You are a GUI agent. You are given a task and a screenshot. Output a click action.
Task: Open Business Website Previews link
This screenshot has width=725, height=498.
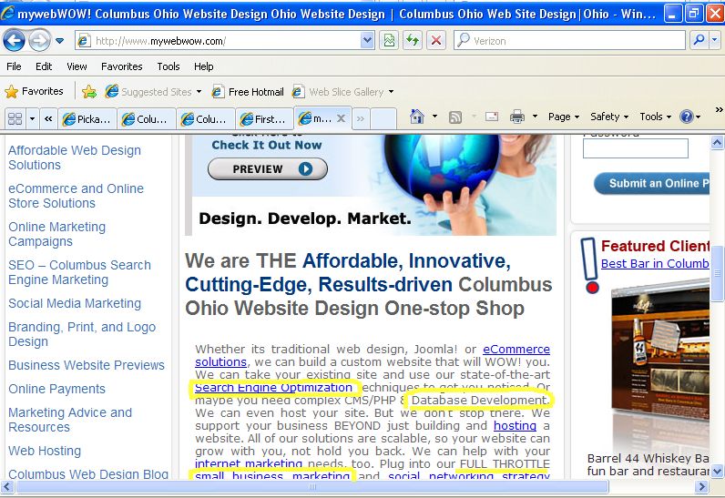pyautogui.click(x=87, y=365)
